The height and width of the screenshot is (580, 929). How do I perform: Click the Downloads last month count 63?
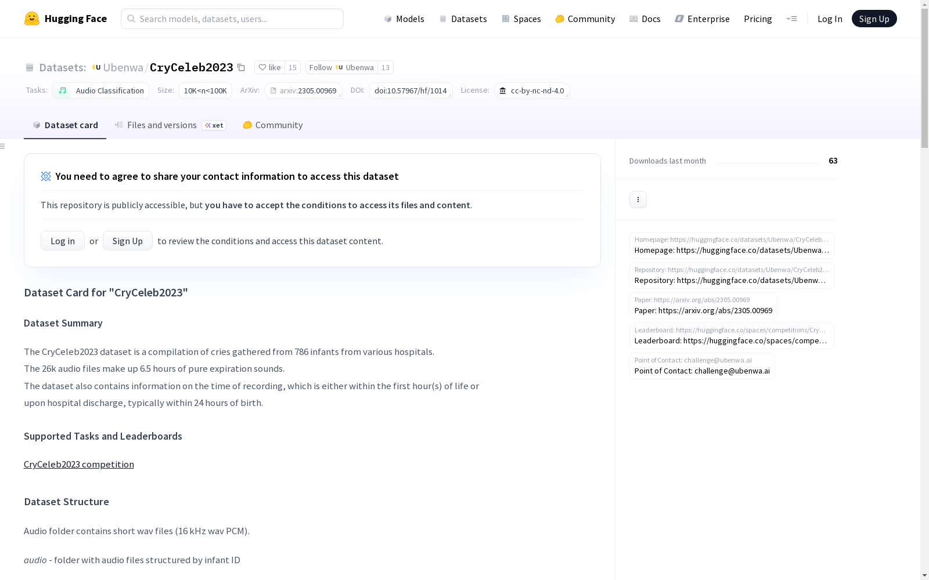pyautogui.click(x=833, y=161)
